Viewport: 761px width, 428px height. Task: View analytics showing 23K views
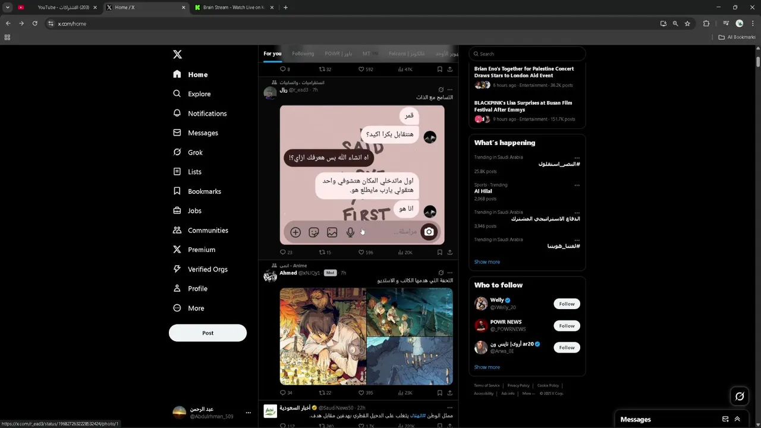coord(404,392)
